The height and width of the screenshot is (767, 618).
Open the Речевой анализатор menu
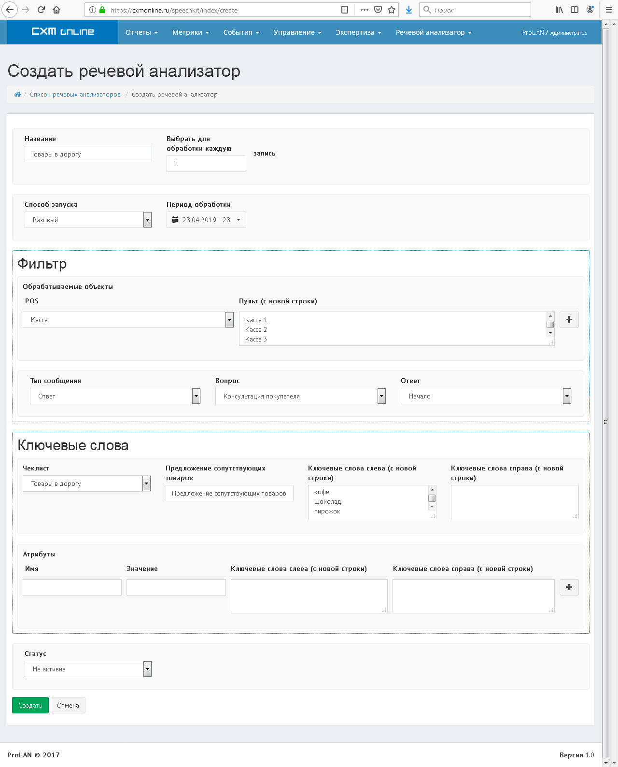433,32
